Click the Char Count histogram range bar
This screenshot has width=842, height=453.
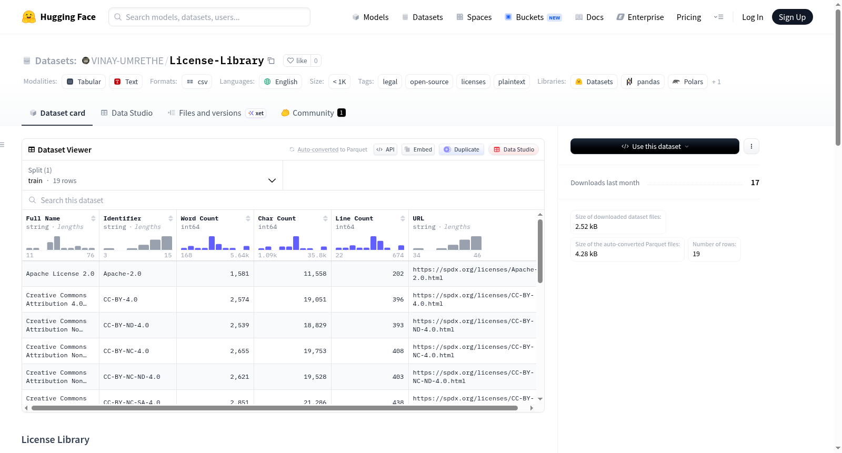pyautogui.click(x=292, y=243)
